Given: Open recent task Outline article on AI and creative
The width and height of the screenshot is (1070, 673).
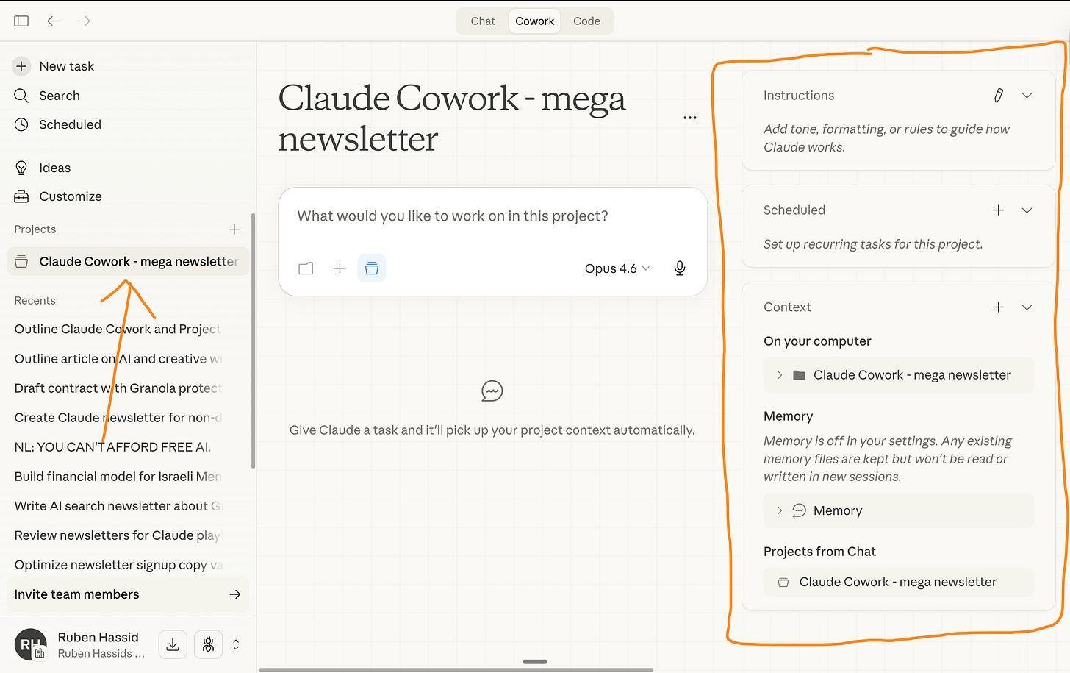Looking at the screenshot, I should click(118, 358).
